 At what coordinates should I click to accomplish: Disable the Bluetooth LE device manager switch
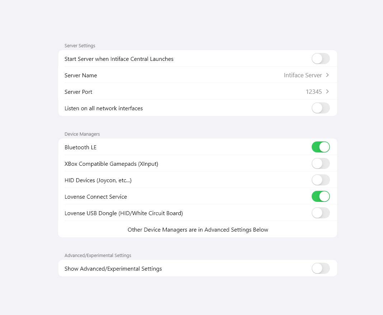321,147
